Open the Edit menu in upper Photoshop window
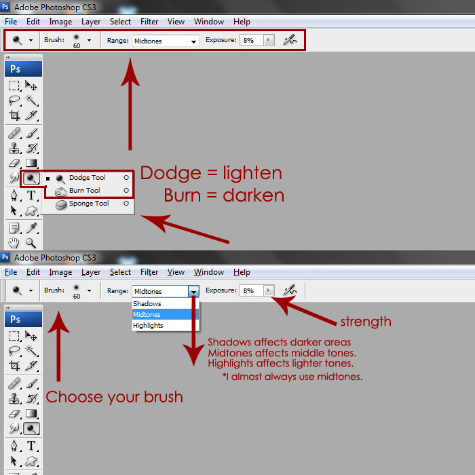 (x=33, y=22)
